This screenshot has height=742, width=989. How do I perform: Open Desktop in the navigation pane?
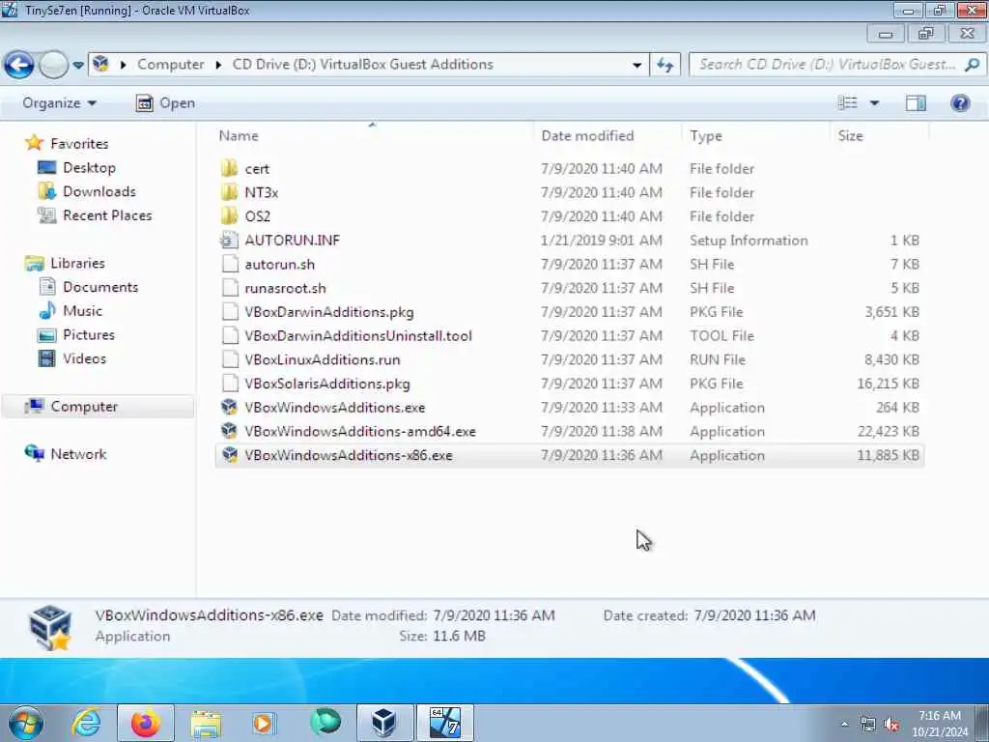tap(89, 168)
